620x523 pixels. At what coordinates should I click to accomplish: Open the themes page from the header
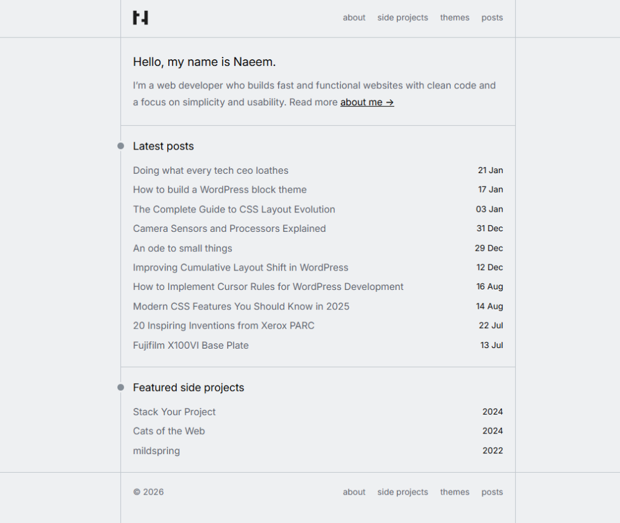455,18
